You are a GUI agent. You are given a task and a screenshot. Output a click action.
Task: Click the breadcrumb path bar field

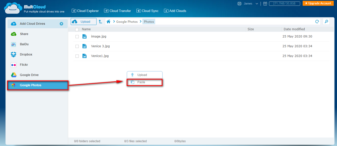coord(213,21)
